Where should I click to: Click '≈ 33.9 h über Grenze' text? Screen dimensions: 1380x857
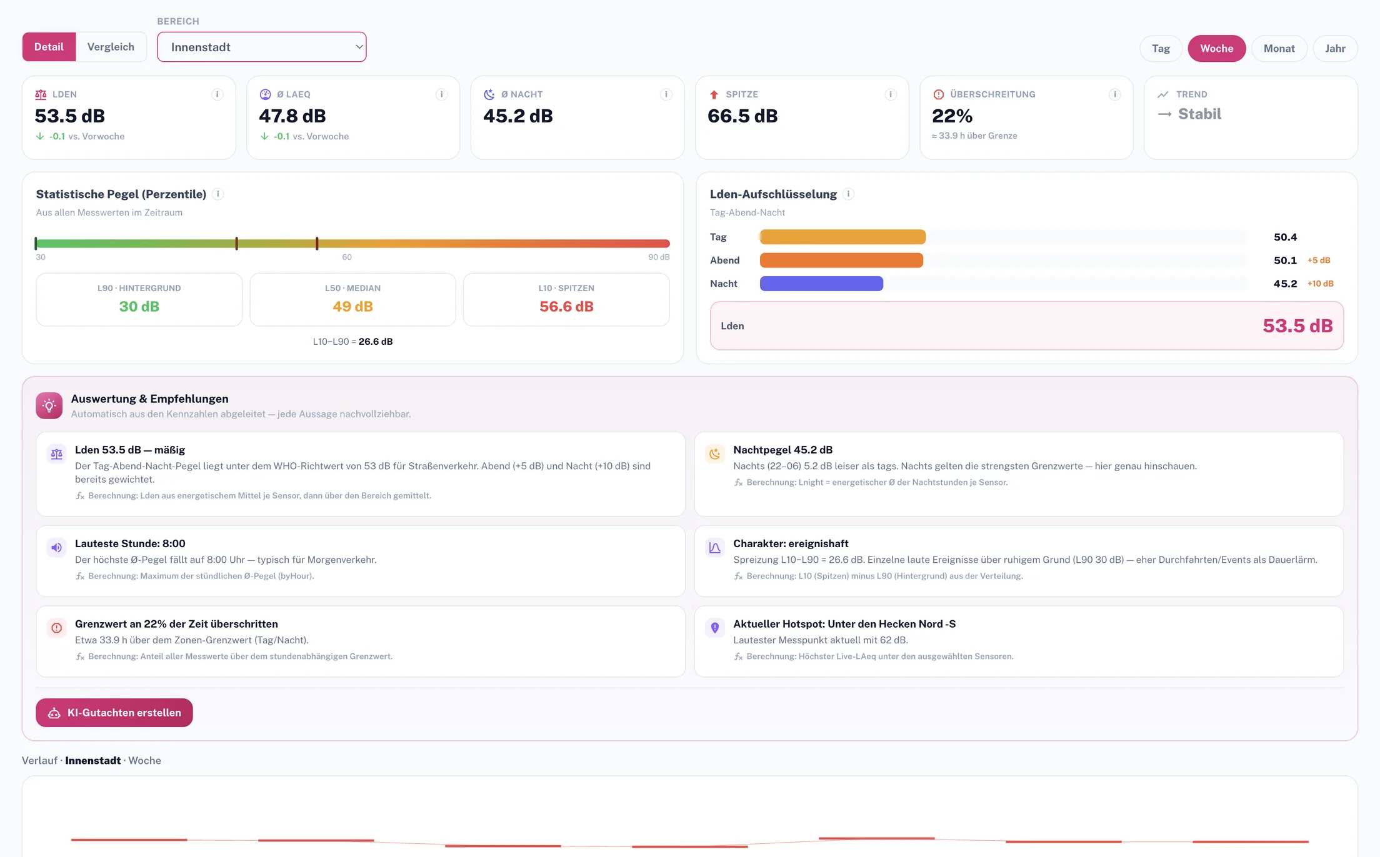[x=974, y=136]
